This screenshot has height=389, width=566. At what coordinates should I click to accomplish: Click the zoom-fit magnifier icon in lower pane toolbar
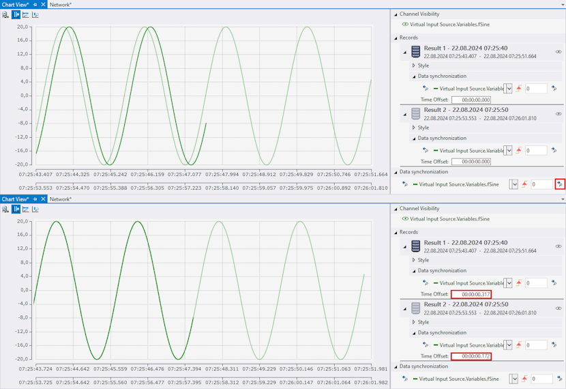coord(5,209)
